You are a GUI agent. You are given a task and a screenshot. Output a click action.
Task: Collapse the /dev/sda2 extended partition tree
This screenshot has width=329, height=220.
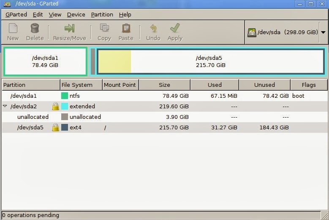[x=5, y=106]
